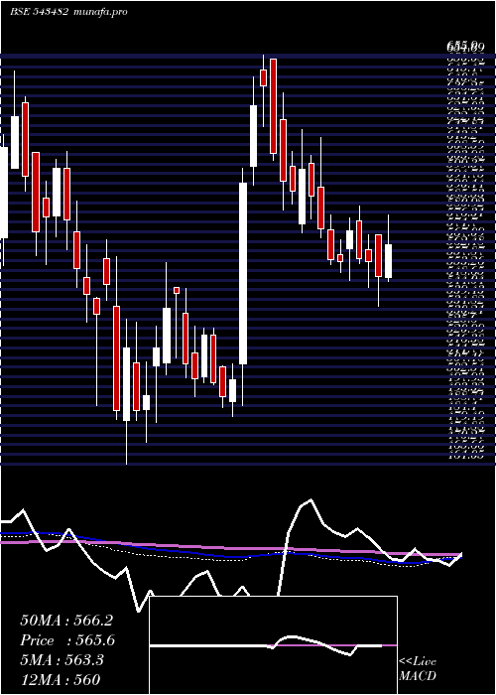Select the highest red candle at chart peak
The height and width of the screenshot is (695, 496).
tap(273, 106)
